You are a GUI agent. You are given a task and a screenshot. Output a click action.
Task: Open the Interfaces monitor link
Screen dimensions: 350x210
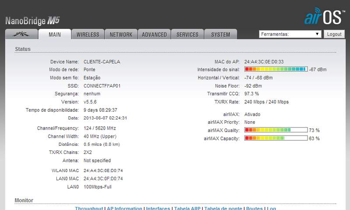coord(158,208)
